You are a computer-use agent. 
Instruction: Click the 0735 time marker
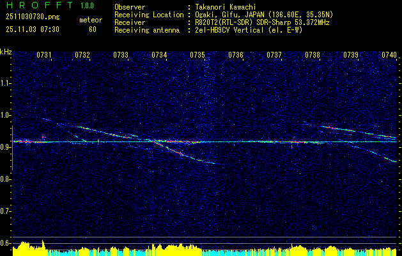(x=197, y=55)
